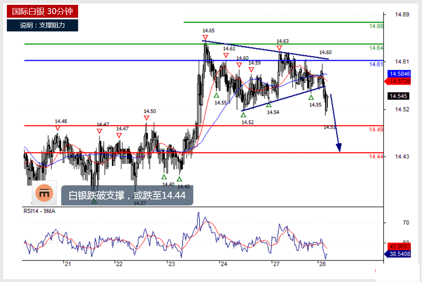Click the 70 level on the RSI axis
422x282 pixels.
pyautogui.click(x=406, y=223)
